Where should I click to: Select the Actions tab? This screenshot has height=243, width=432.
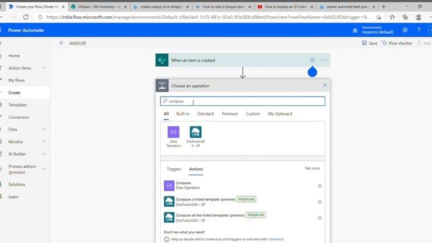[x=196, y=169]
